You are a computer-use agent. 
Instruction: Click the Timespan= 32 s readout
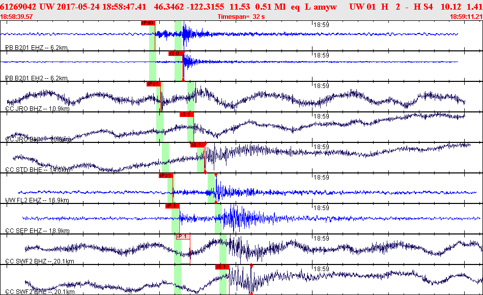point(241,17)
